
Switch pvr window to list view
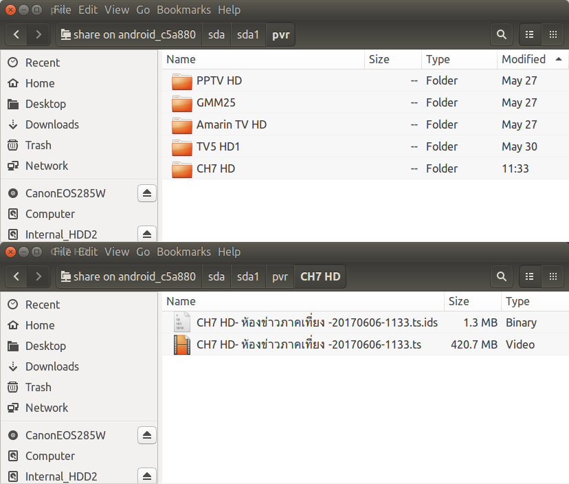coord(530,34)
